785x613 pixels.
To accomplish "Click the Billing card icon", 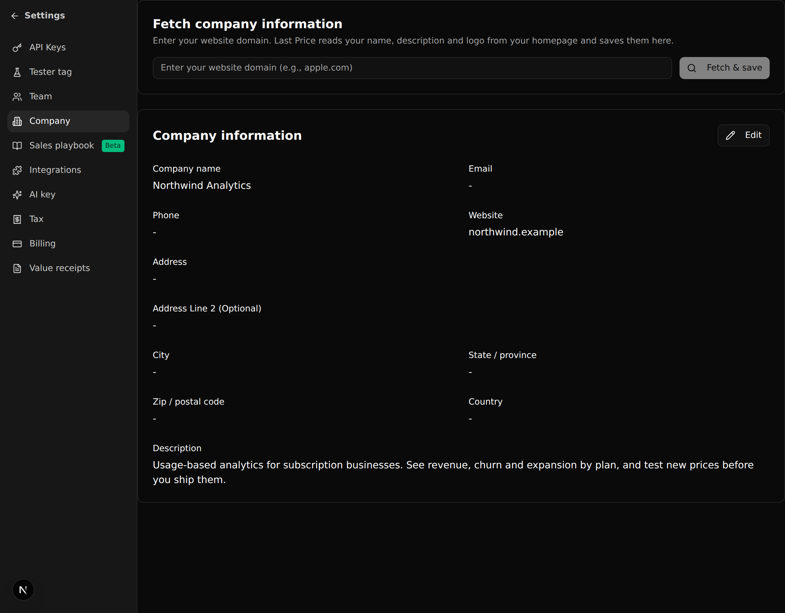I will tap(17, 244).
